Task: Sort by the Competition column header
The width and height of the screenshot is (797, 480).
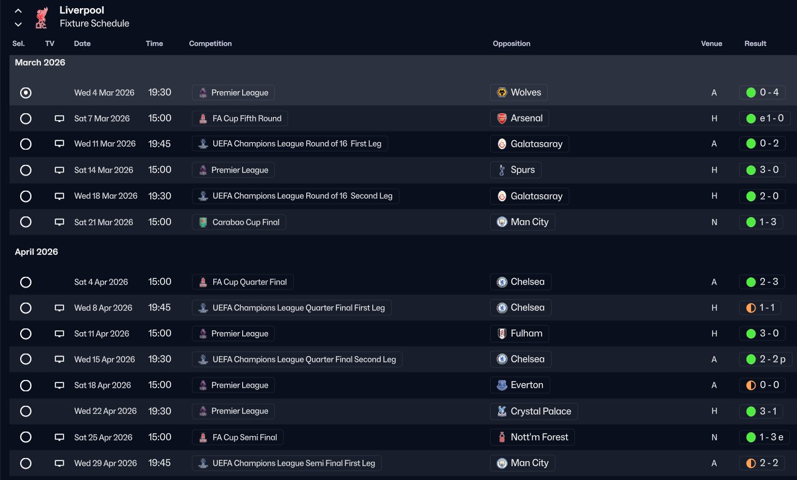Action: (x=210, y=43)
